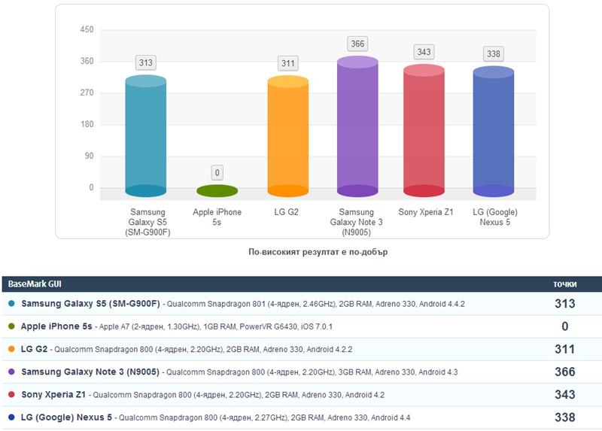Click the 313 value label above bar

(x=146, y=62)
